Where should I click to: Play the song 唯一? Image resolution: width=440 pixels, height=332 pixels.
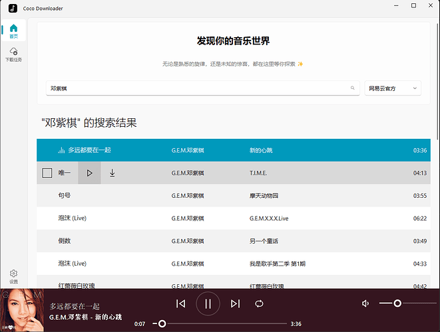tap(89, 173)
